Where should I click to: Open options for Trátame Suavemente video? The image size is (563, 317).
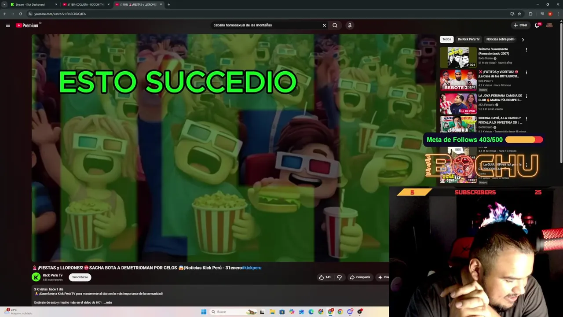pyautogui.click(x=526, y=50)
